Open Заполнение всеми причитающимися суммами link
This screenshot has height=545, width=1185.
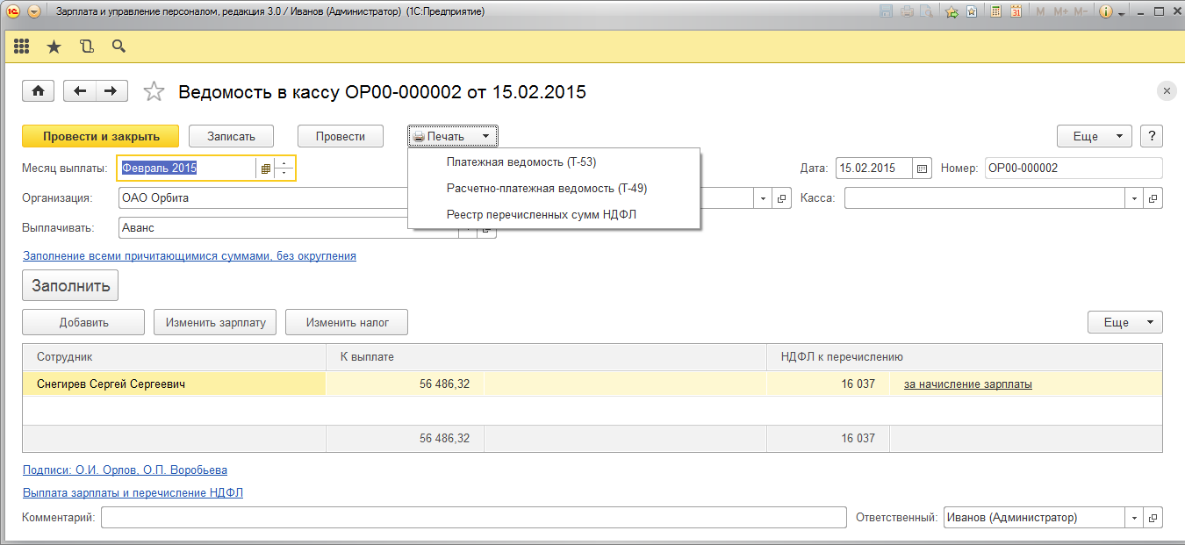(x=189, y=256)
